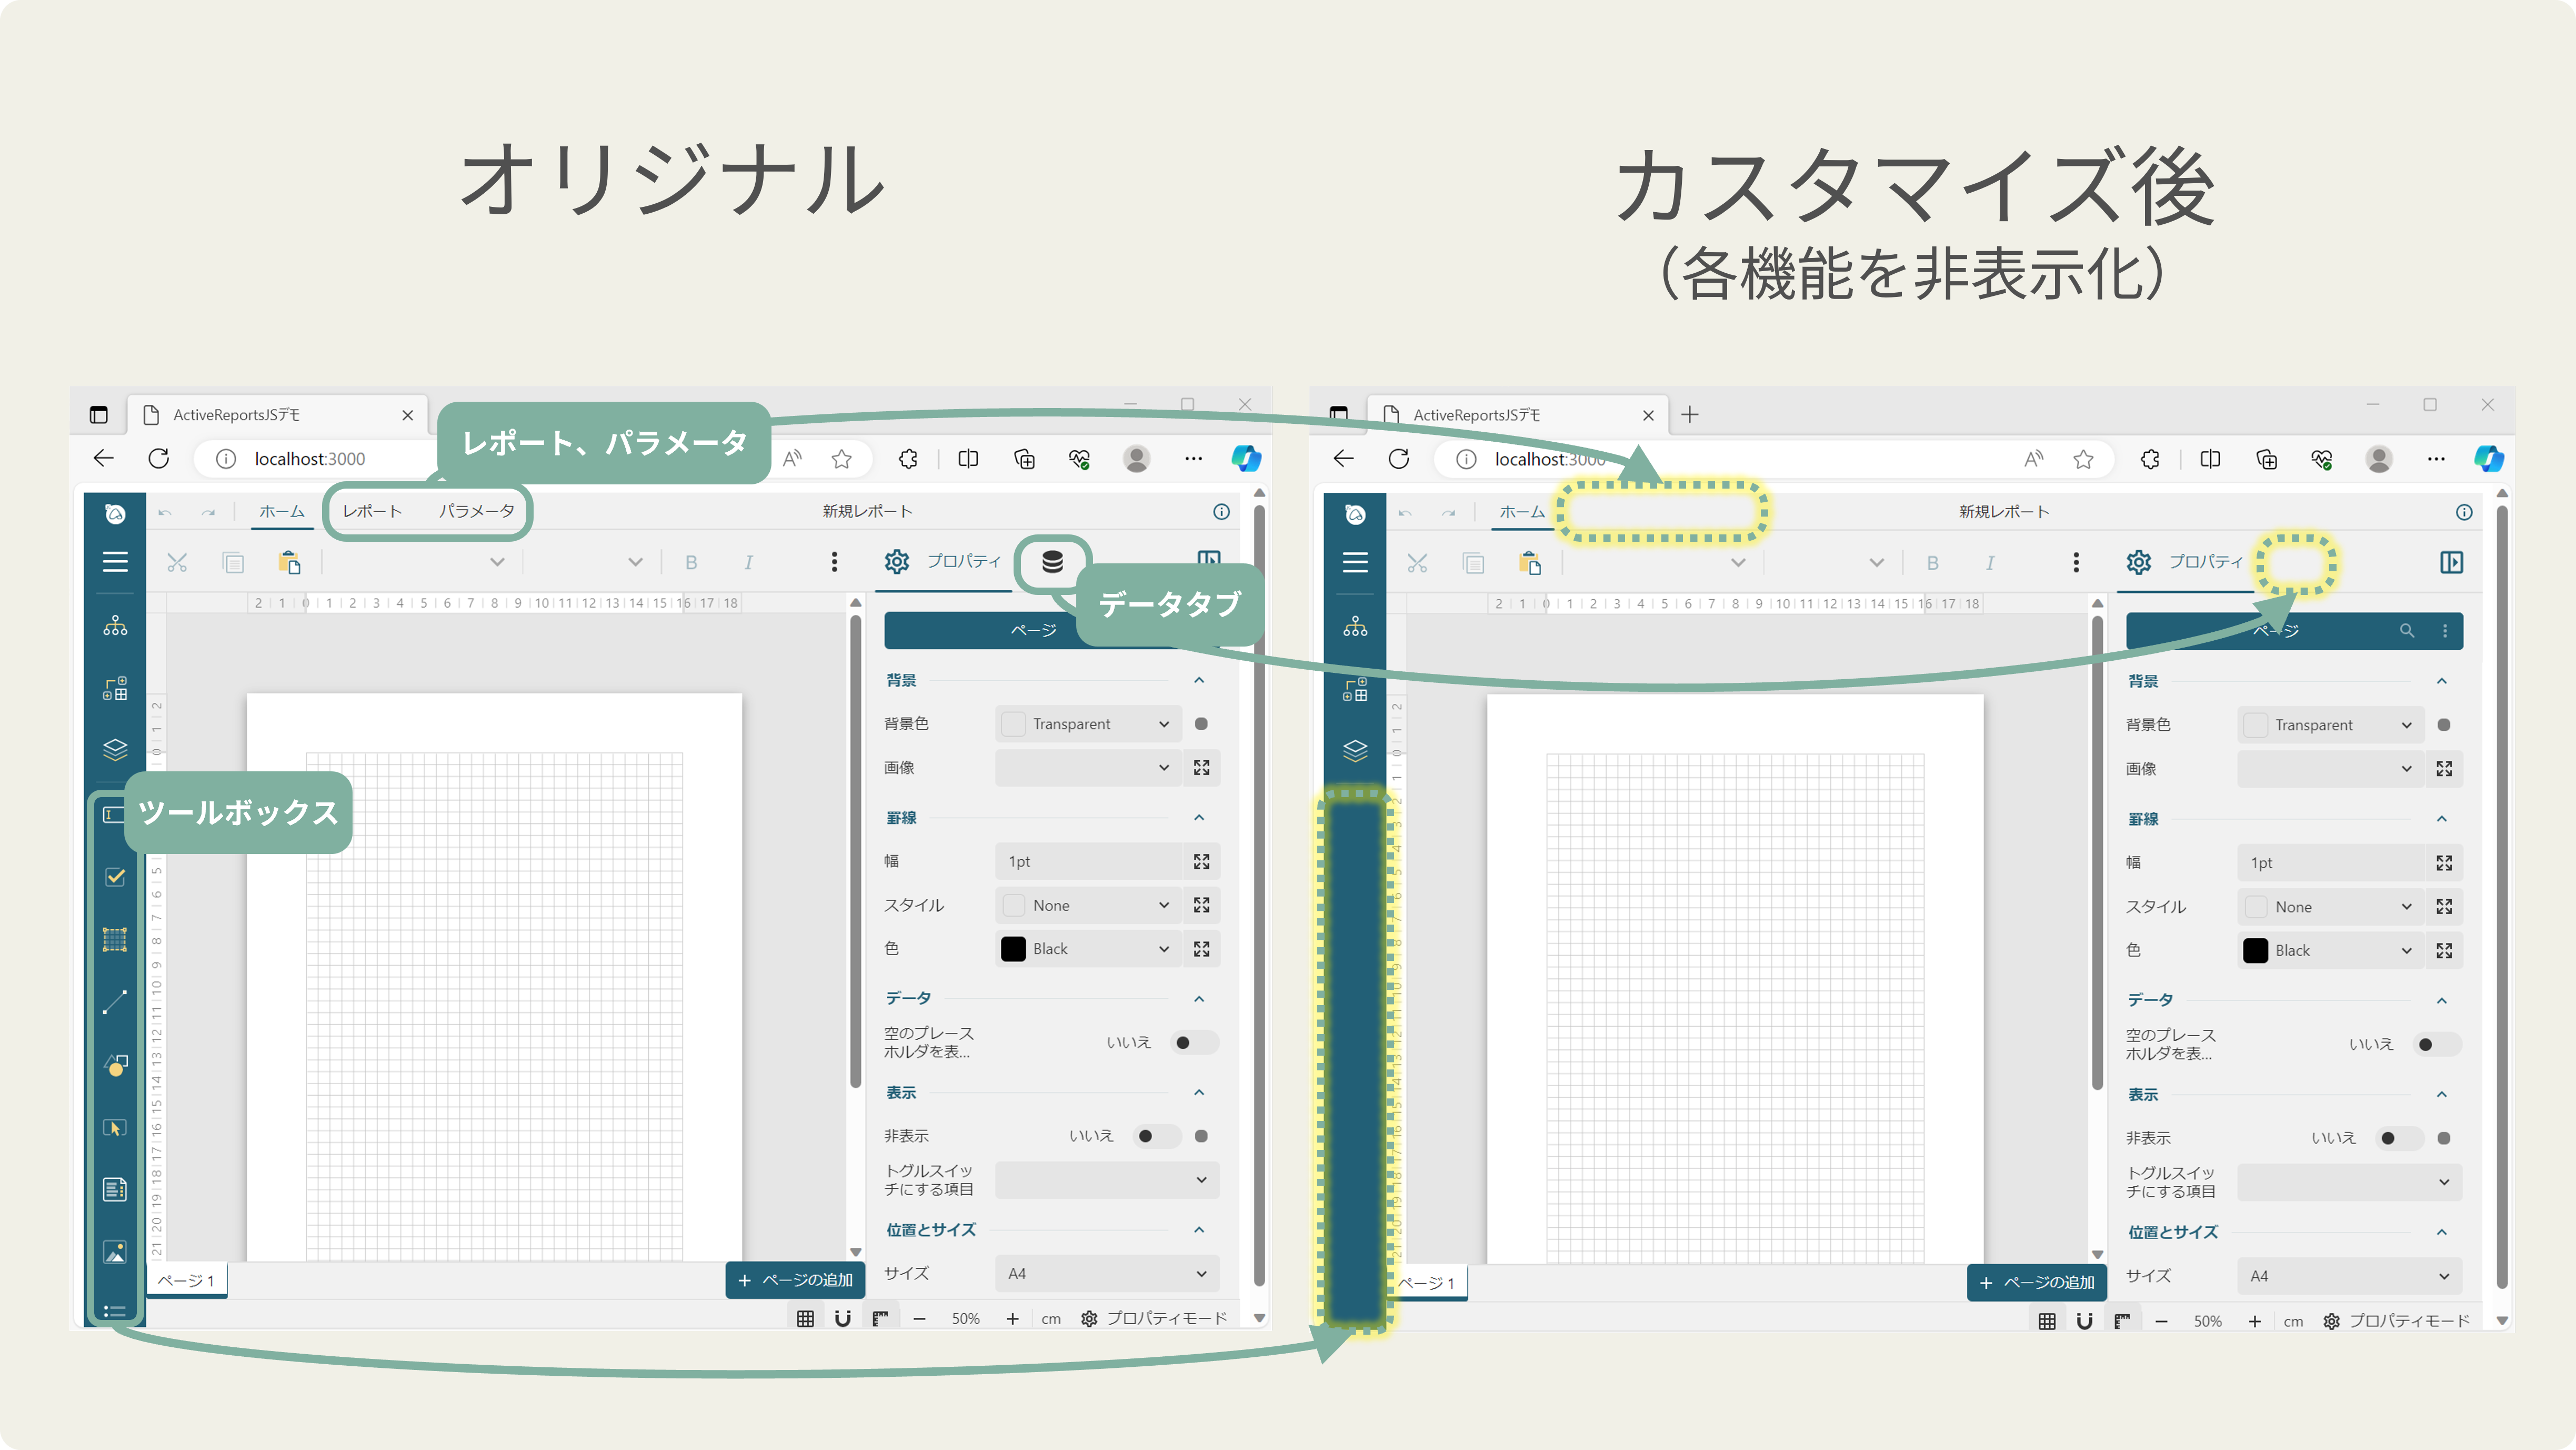Select the Line tool in the toolbox
The image size is (2576, 1450).
pyautogui.click(x=115, y=1002)
